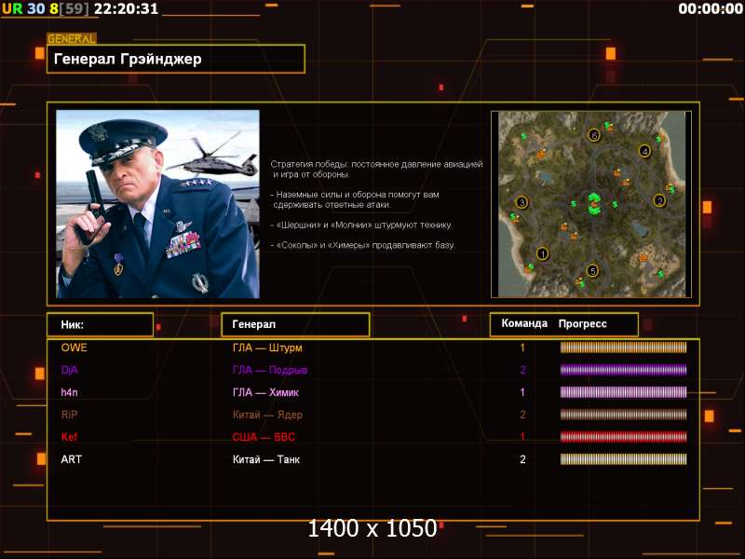Click the 'Команда' column header
745x559 pixels.
pyautogui.click(x=524, y=324)
